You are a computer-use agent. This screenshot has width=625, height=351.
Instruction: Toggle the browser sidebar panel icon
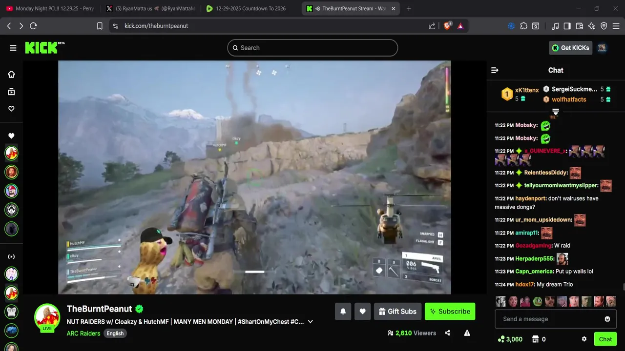click(x=567, y=26)
